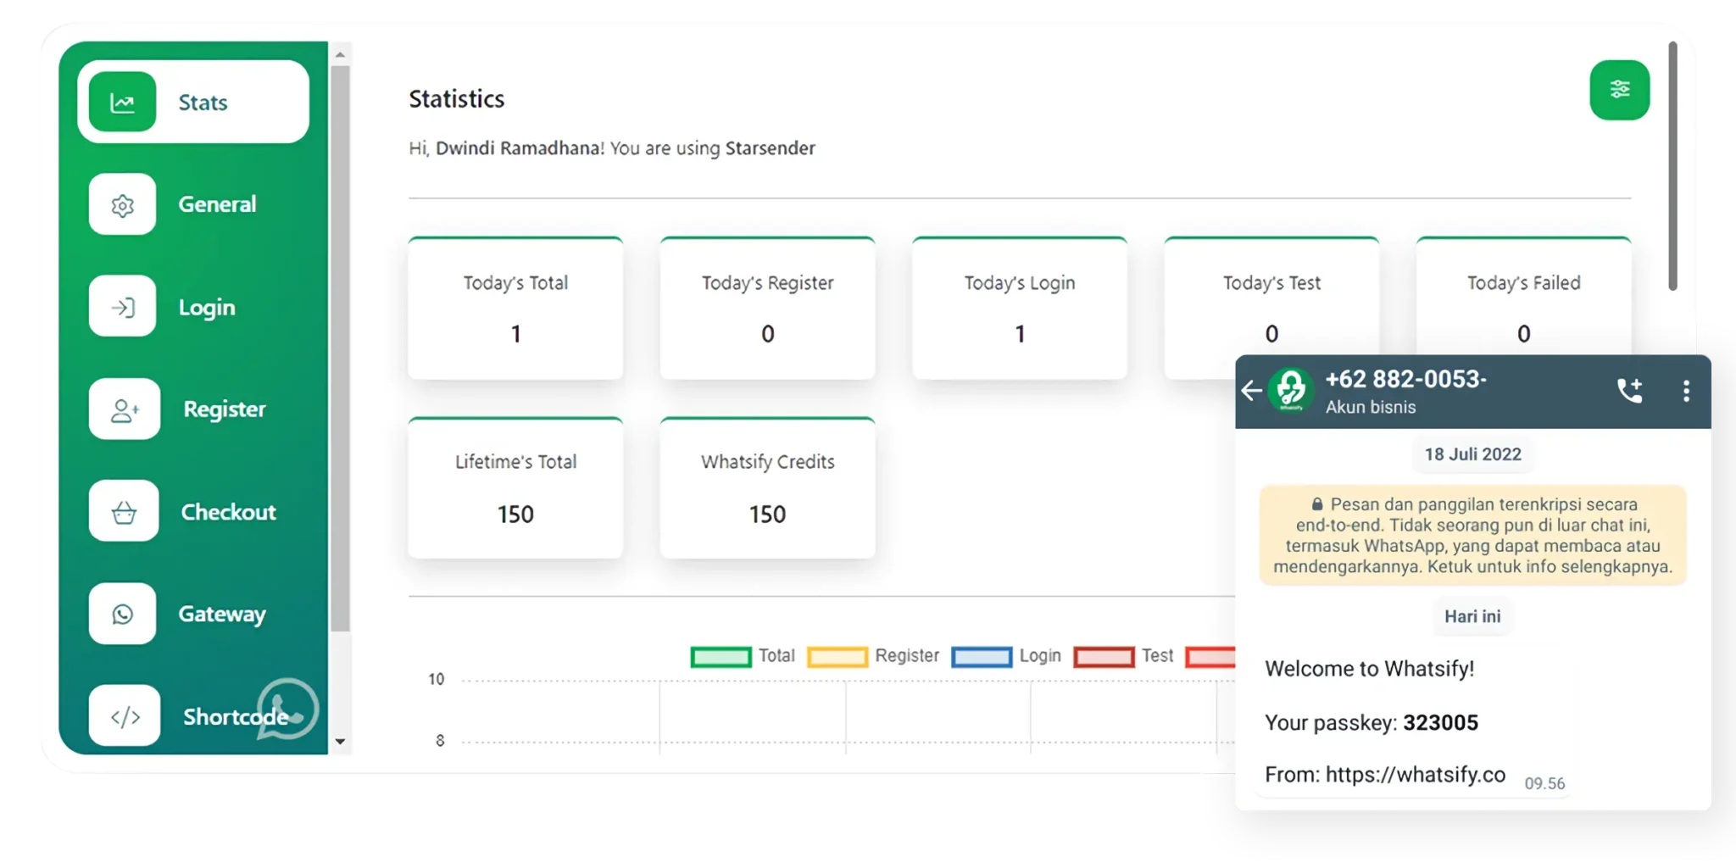Click the Gateway WhatsApp icon
The image size is (1736, 868).
click(123, 614)
